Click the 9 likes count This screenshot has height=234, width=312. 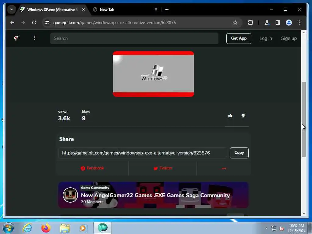tap(84, 118)
